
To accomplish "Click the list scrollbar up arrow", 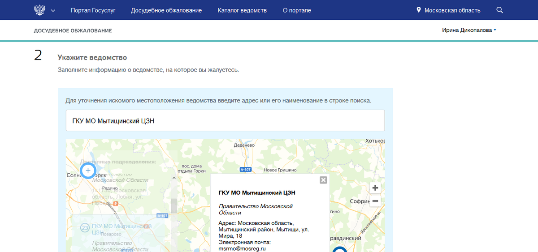I will coord(174,178).
